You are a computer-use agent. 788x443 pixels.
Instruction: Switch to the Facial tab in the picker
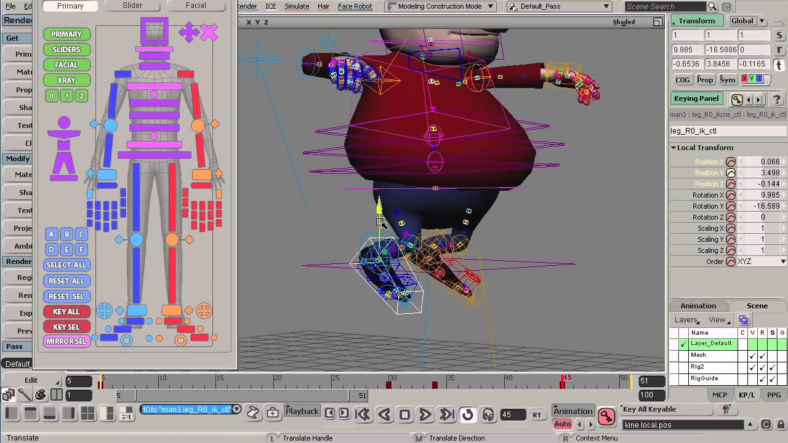[x=195, y=6]
